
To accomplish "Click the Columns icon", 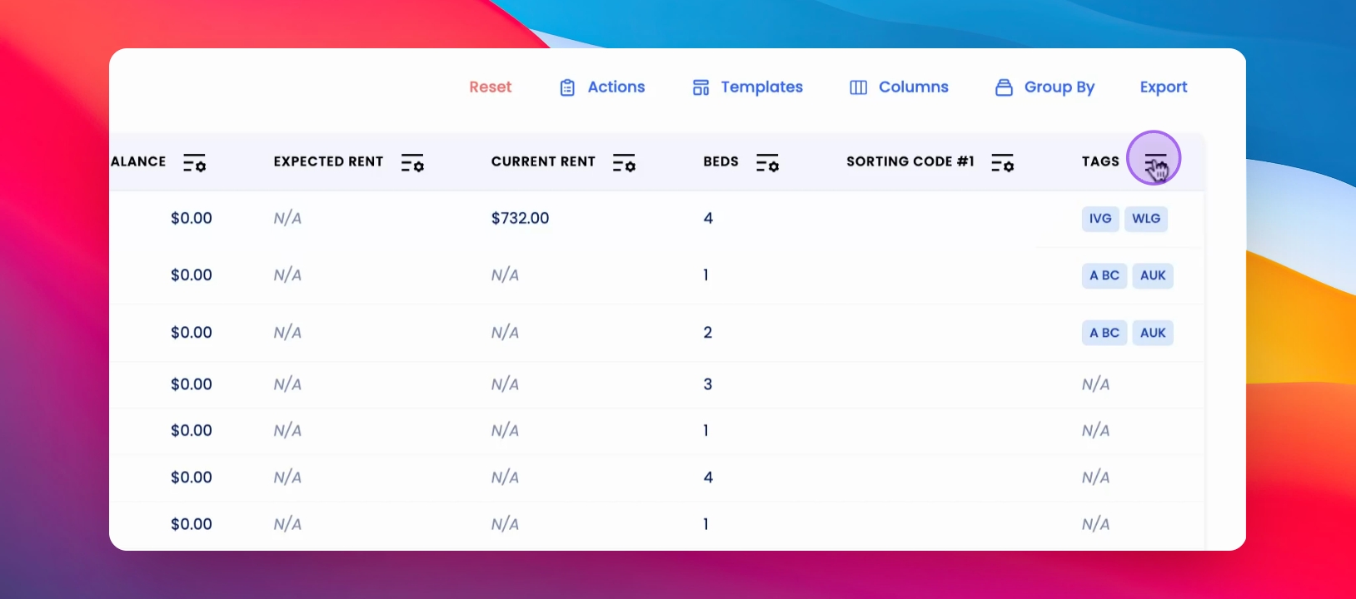I will pyautogui.click(x=859, y=87).
